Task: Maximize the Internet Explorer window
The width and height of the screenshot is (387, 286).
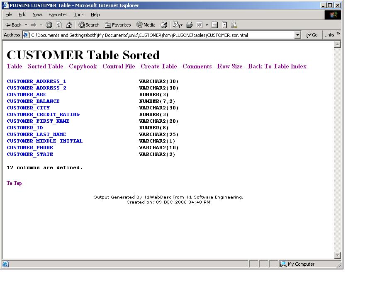Action: click(330, 5)
